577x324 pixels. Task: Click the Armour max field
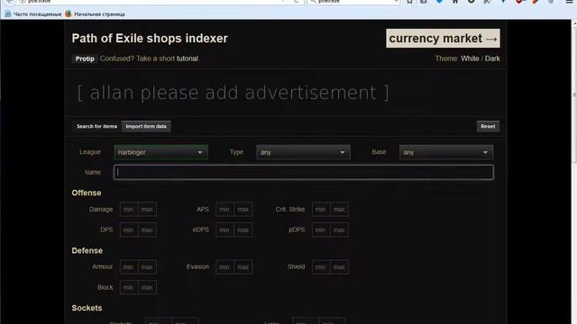tap(147, 267)
